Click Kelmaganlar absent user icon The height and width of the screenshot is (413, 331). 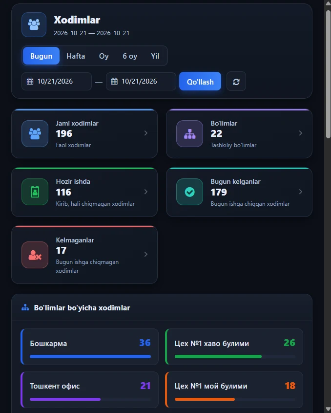tap(35, 255)
